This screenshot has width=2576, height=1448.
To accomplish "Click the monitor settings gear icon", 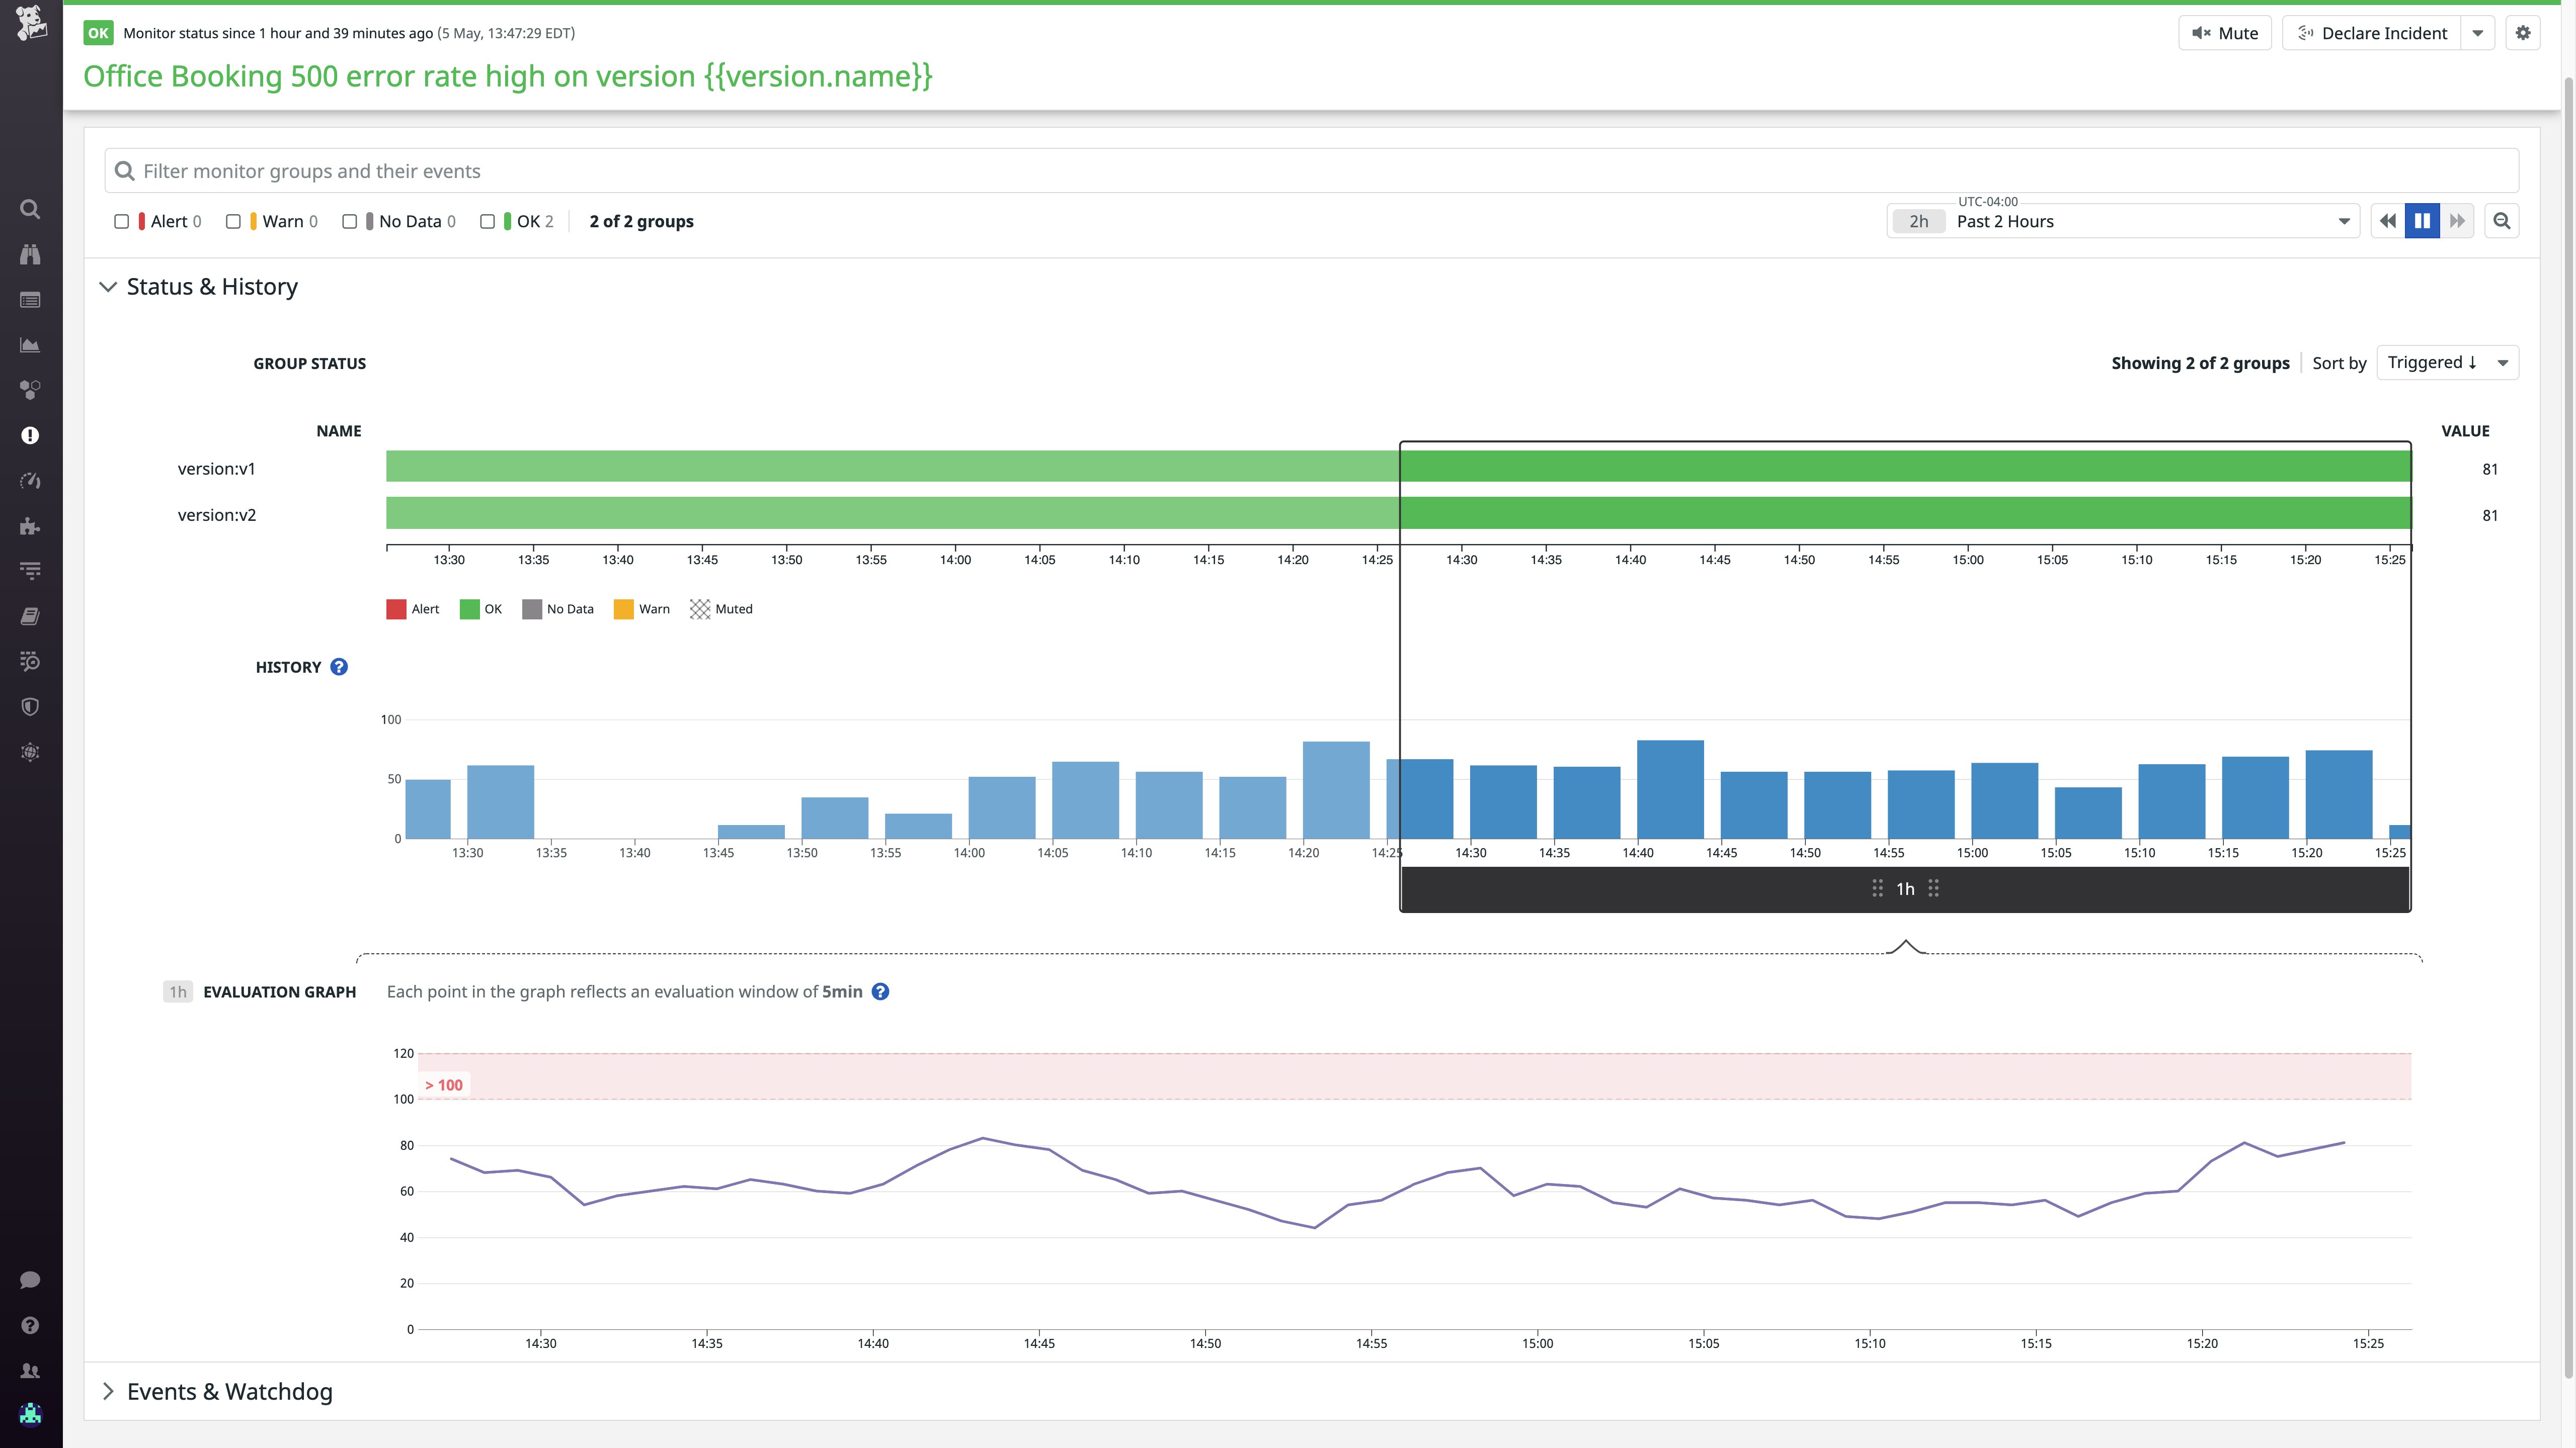I will tap(2523, 33).
